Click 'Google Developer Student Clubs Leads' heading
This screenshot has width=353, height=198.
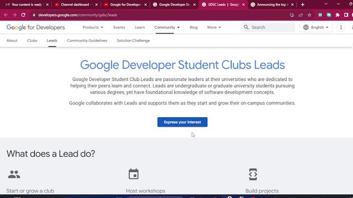(183, 65)
